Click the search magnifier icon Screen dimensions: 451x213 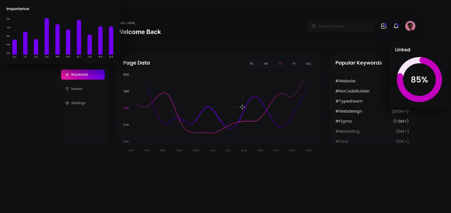pos(314,26)
